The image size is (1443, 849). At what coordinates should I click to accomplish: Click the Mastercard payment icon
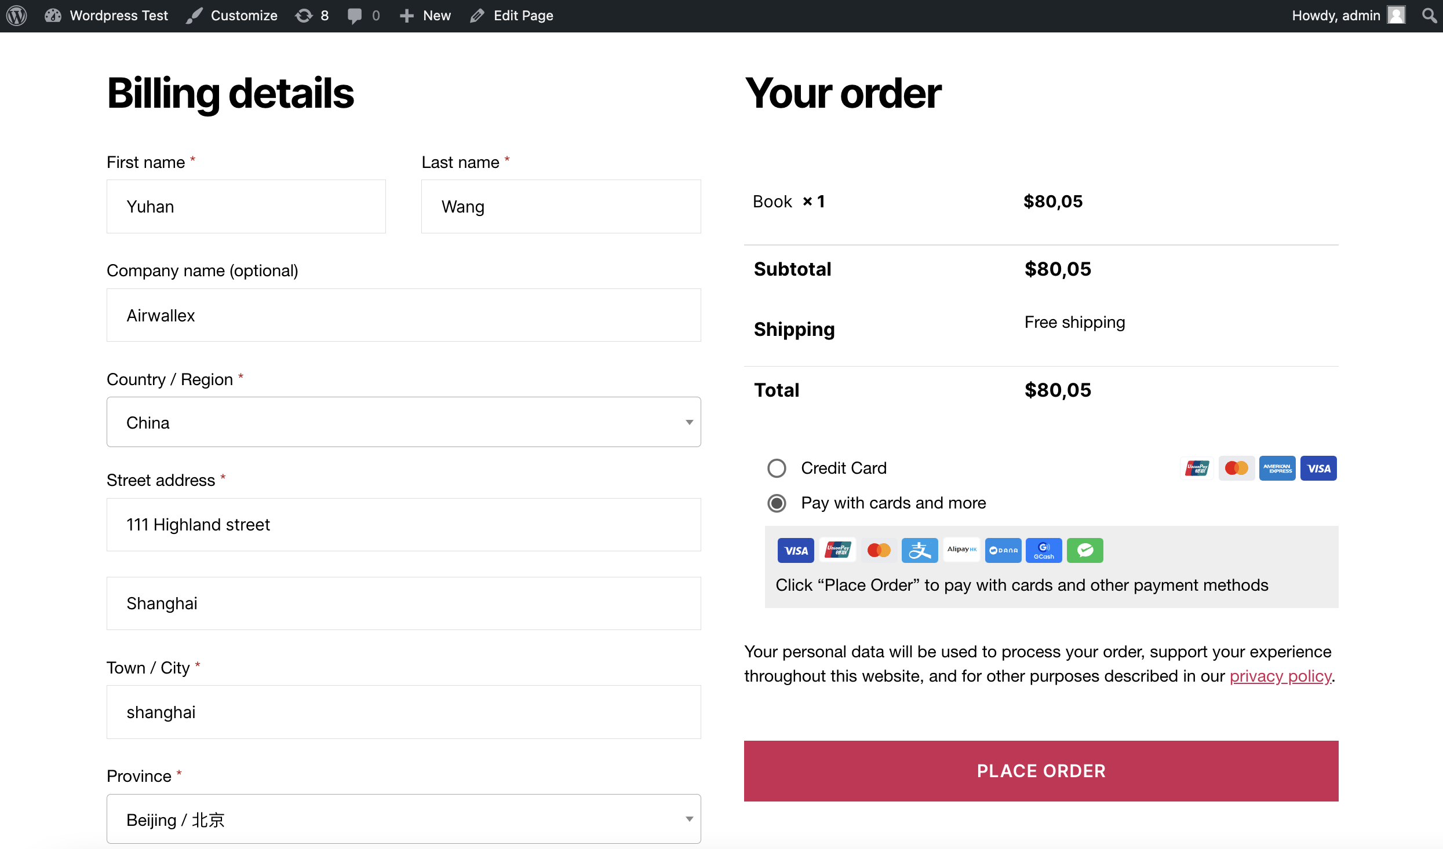click(1238, 468)
